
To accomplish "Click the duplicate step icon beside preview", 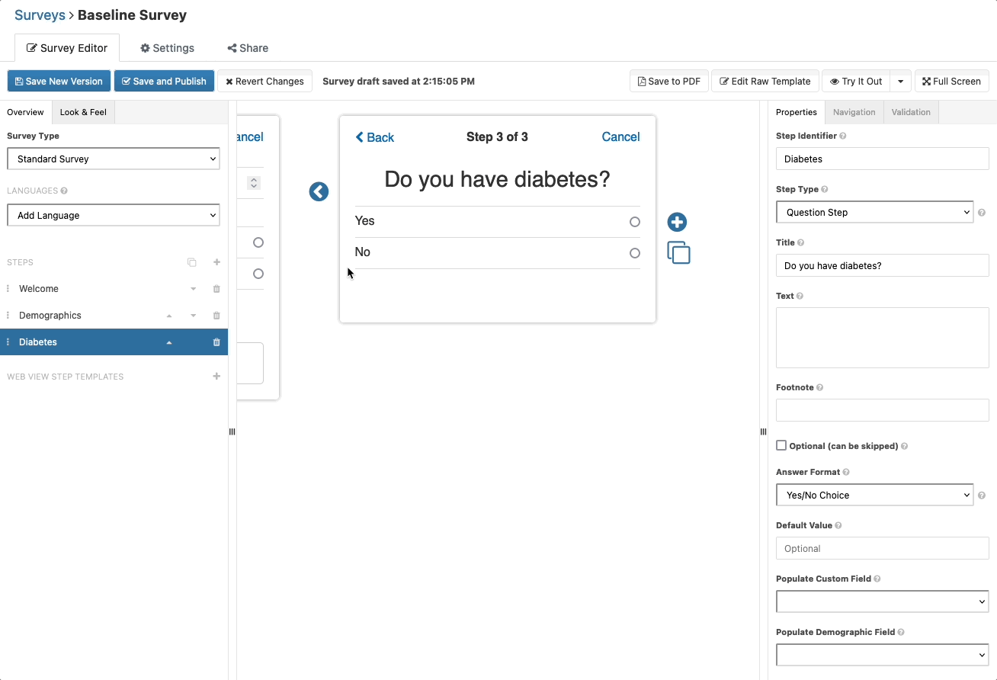I will point(678,252).
